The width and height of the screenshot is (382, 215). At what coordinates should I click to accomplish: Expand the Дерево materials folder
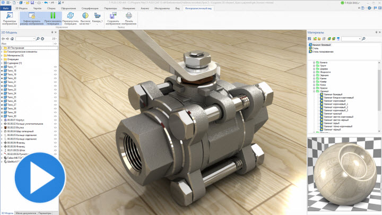tap(314, 69)
